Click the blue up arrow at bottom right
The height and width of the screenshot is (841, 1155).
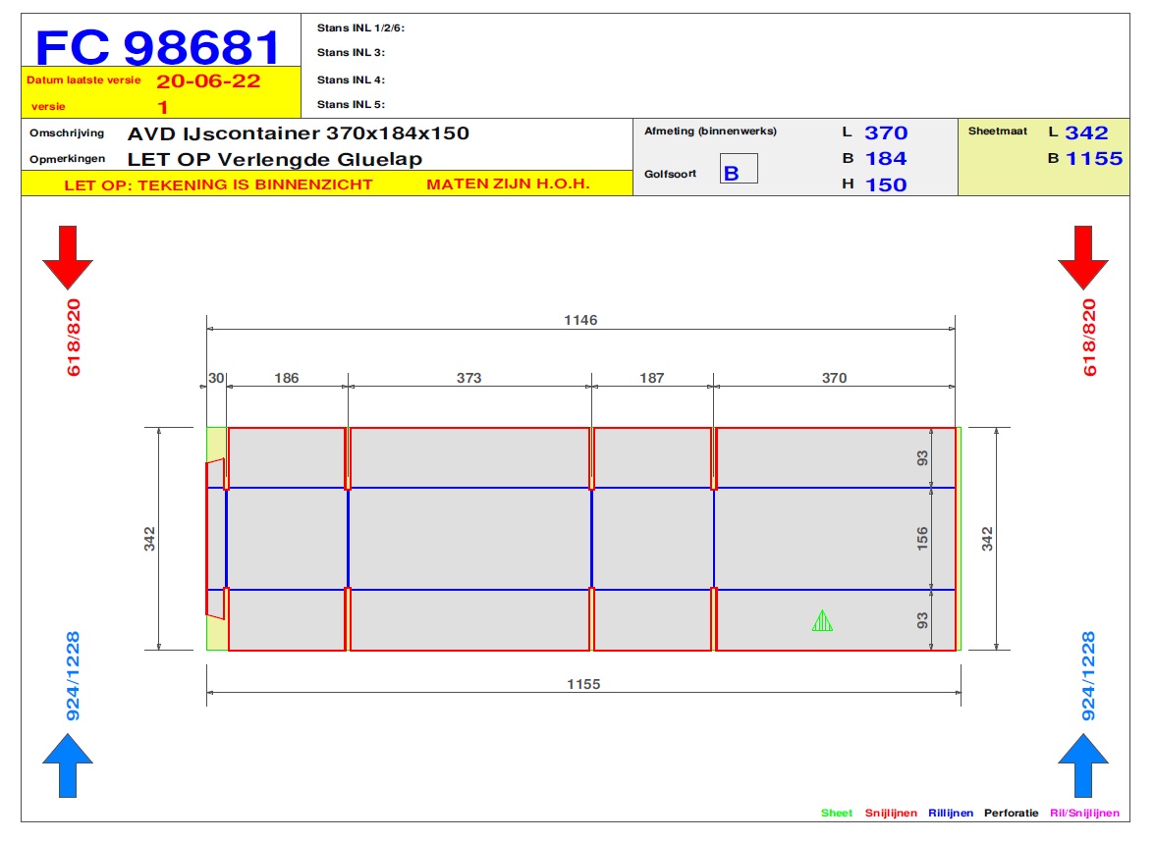[x=1082, y=765]
